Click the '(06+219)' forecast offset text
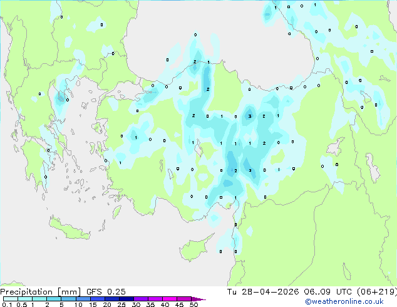397x307 pixels. pyautogui.click(x=377, y=292)
